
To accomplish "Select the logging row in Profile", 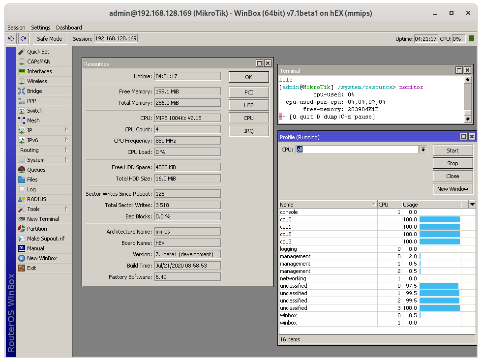I will point(377,249).
